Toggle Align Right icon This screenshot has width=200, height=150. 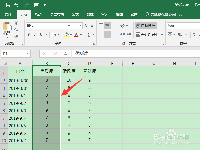tap(114, 35)
